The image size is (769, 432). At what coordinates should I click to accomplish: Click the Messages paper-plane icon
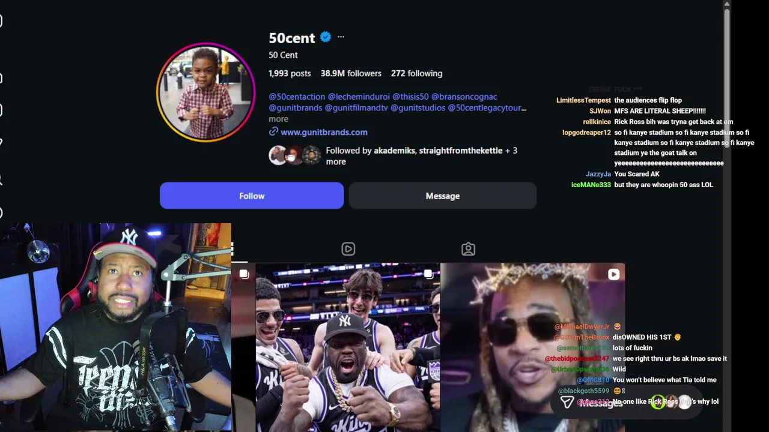click(567, 402)
